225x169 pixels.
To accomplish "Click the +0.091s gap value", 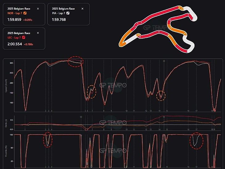I will click(x=28, y=20).
